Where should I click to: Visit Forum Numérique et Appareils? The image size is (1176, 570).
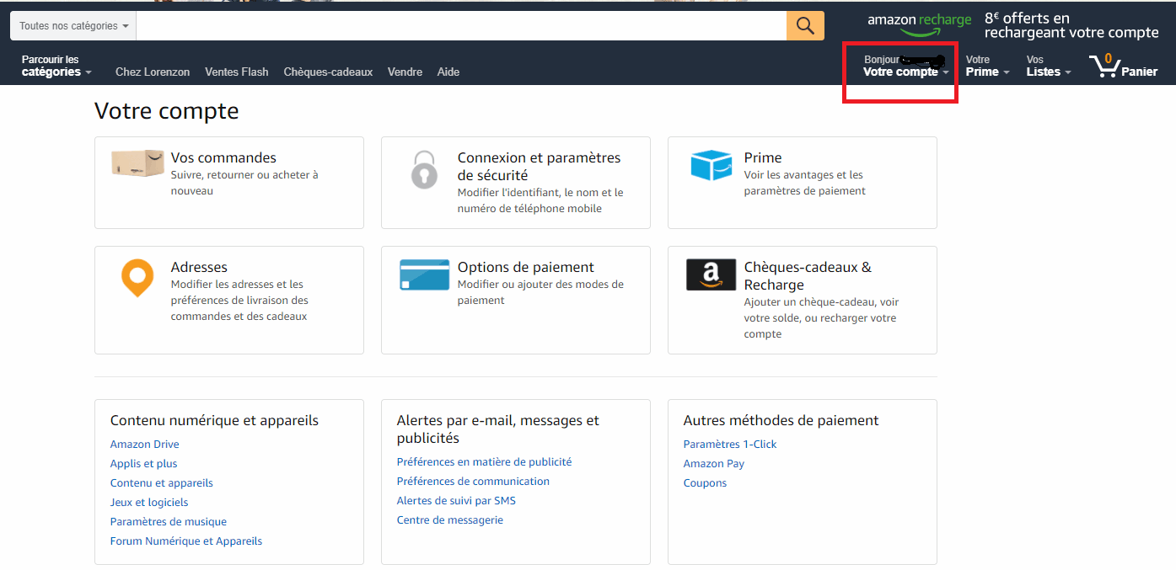click(186, 541)
